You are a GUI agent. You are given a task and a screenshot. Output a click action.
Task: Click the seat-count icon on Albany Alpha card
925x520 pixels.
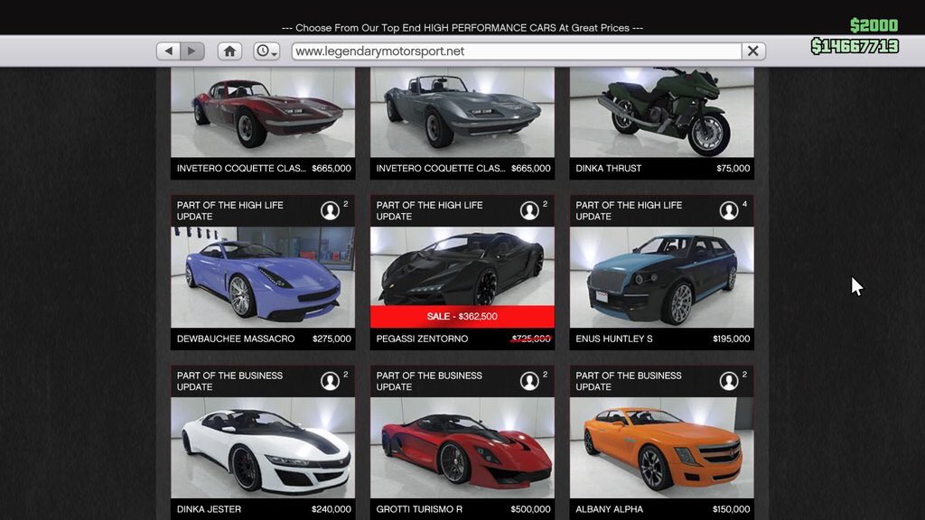pyautogui.click(x=729, y=381)
